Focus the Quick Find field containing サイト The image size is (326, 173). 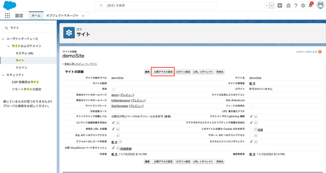tap(28, 28)
